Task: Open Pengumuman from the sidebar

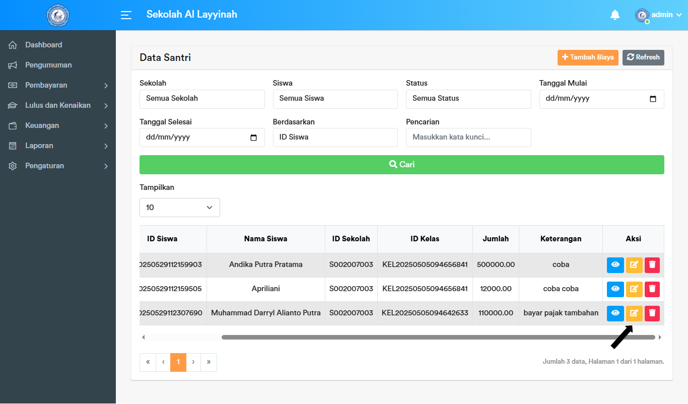Action: click(x=48, y=65)
